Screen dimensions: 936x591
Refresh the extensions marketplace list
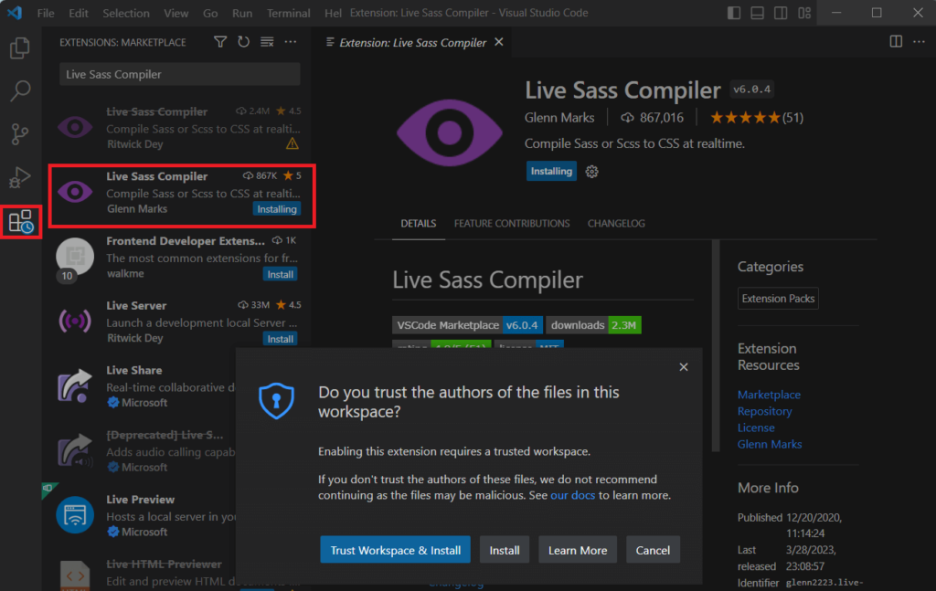[x=243, y=42]
